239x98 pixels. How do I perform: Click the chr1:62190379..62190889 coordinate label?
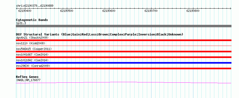click(x=35, y=6)
